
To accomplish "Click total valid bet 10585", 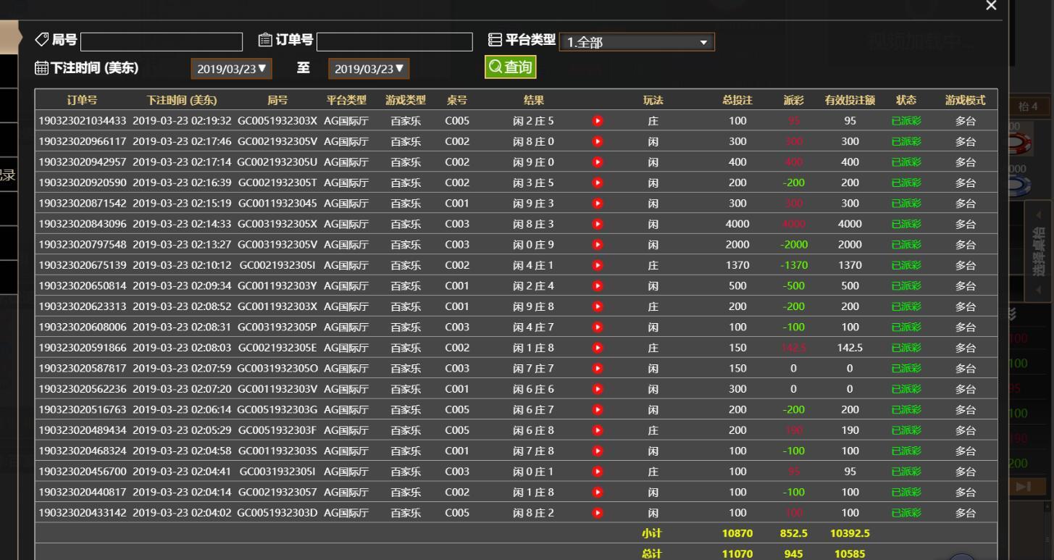I will (x=850, y=554).
